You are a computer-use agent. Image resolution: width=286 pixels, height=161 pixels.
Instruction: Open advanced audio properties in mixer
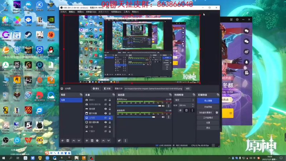[119, 141]
